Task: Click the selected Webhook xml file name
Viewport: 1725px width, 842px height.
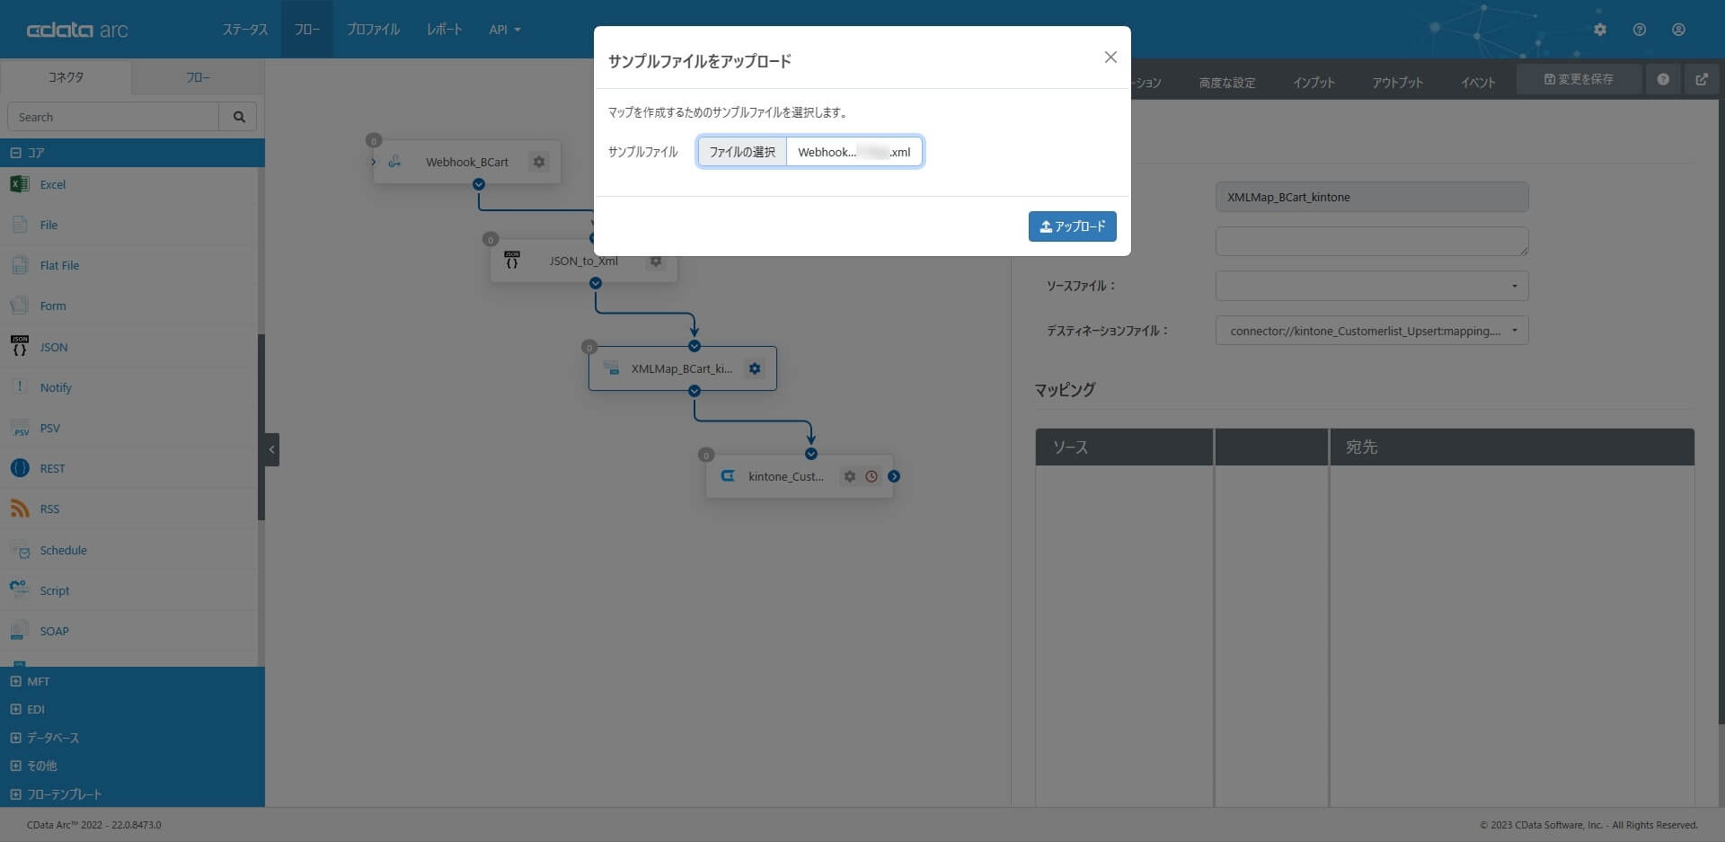Action: coord(854,152)
